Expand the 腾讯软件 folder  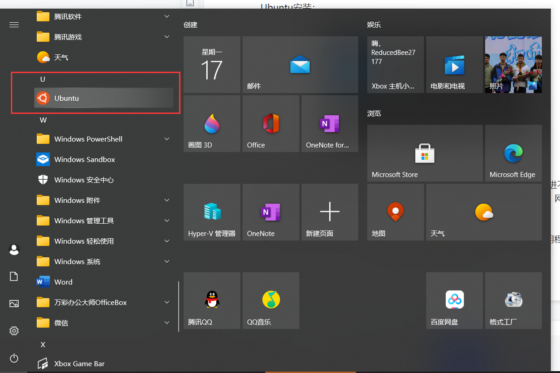[x=104, y=16]
